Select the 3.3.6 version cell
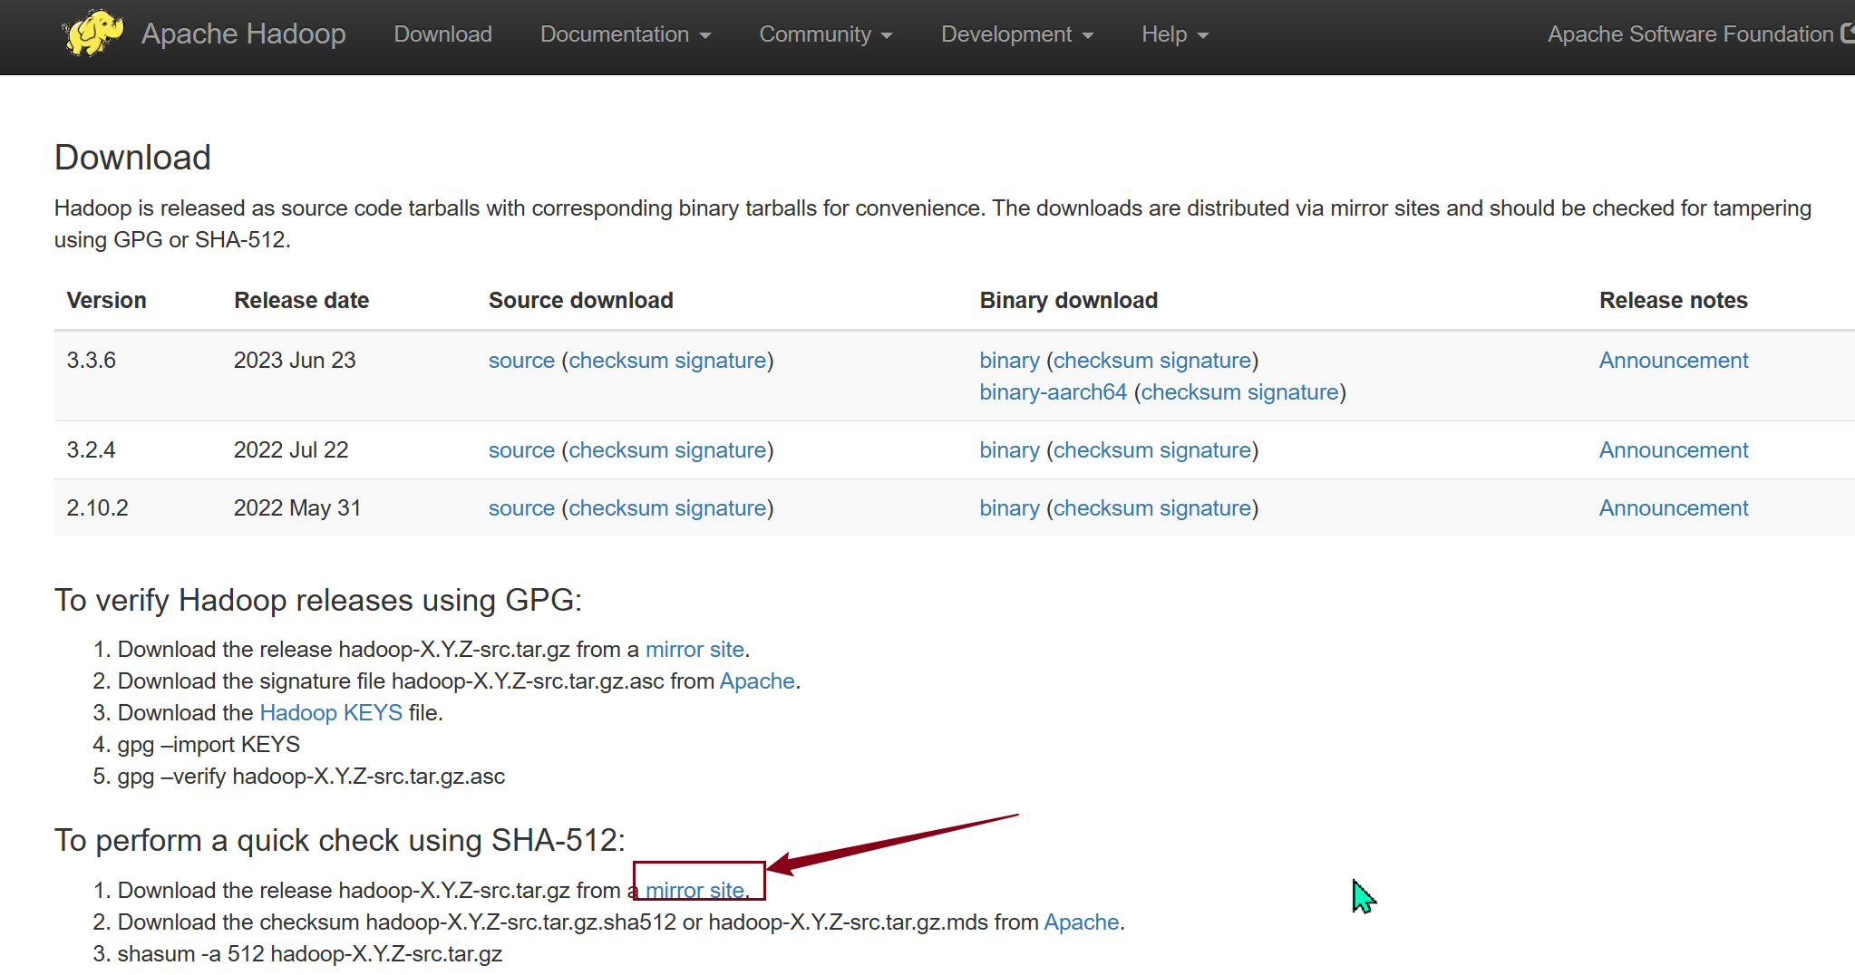 coord(92,361)
